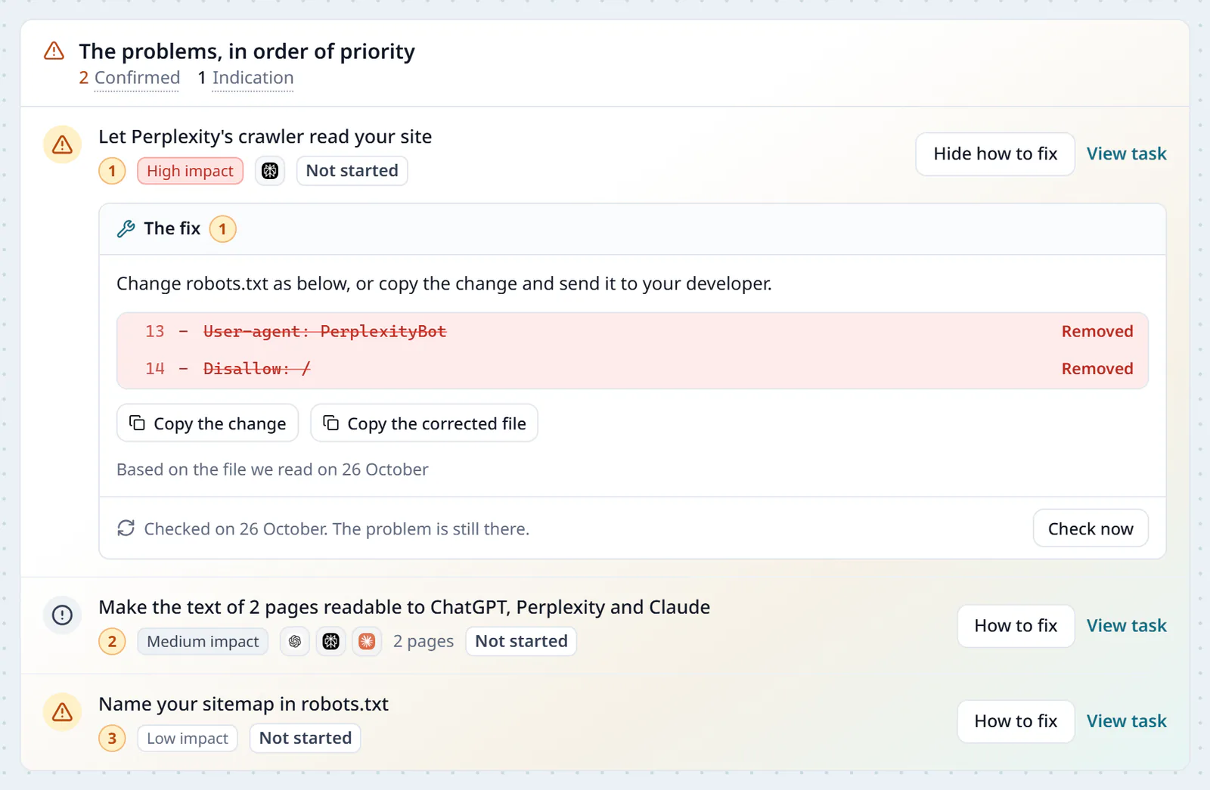Viewport: 1210px width, 790px height.
Task: Click the Perplexity icon in the Medium impact row
Action: click(x=330, y=642)
